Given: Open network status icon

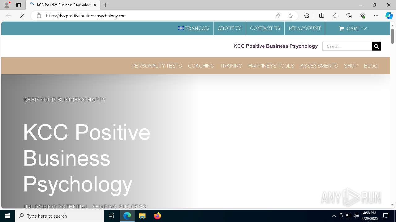Looking at the screenshot, I should (x=349, y=216).
